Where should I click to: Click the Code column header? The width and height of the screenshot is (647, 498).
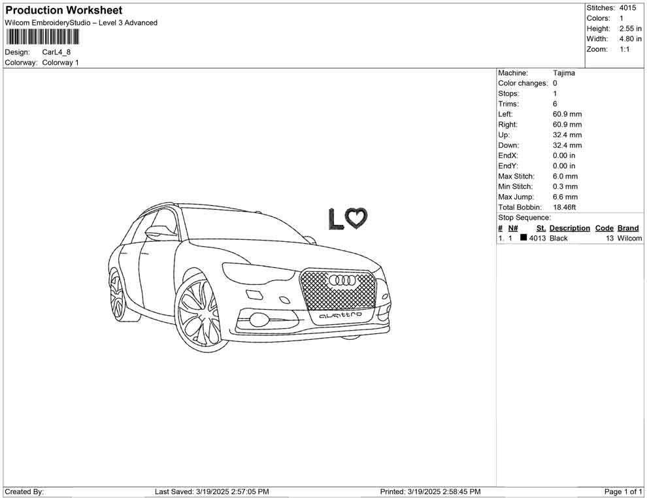(x=604, y=228)
